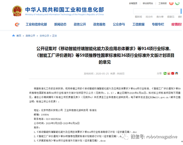This screenshot has height=145, width=183.
Task: Go to the 工信数据 section
Action: coord(139,24)
